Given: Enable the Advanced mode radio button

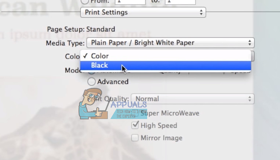Looking at the screenshot, I should [x=91, y=82].
